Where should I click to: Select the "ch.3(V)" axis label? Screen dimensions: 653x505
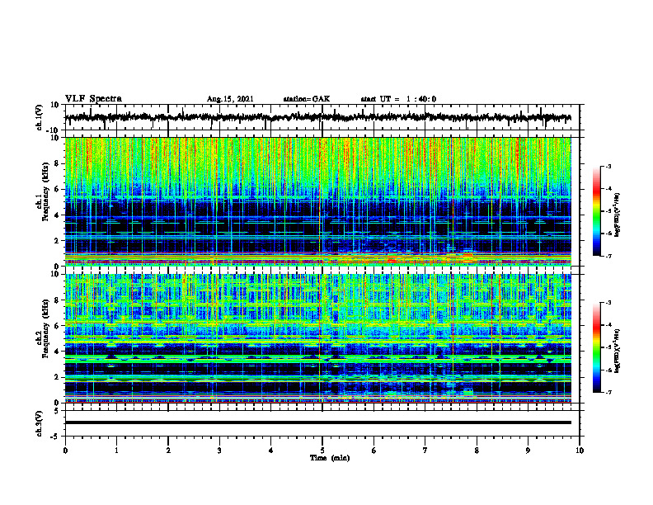pos(39,423)
